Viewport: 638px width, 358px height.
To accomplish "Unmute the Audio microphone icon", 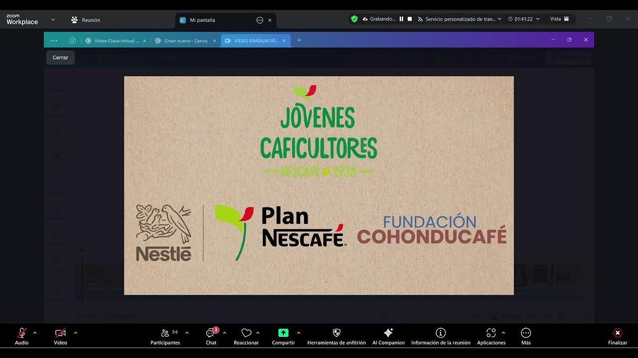I will click(x=22, y=333).
